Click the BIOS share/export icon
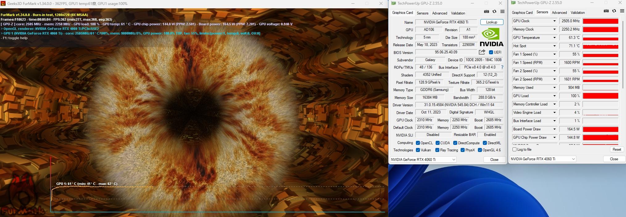Viewport: 626px width, 217px height. click(482, 52)
